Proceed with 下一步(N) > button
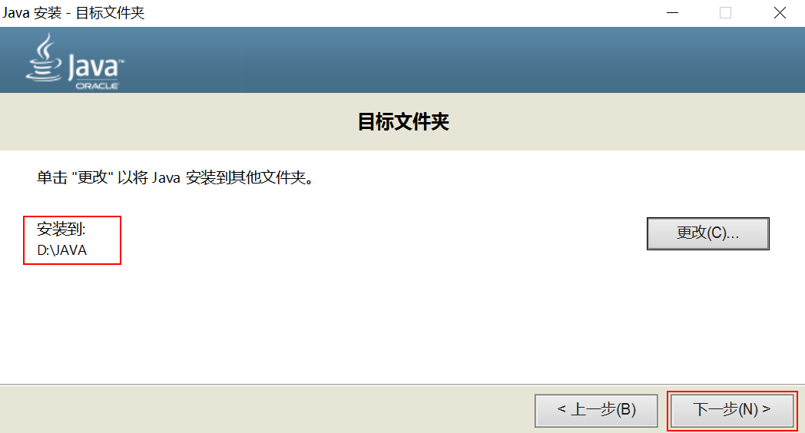The width and height of the screenshot is (805, 433). [x=732, y=410]
